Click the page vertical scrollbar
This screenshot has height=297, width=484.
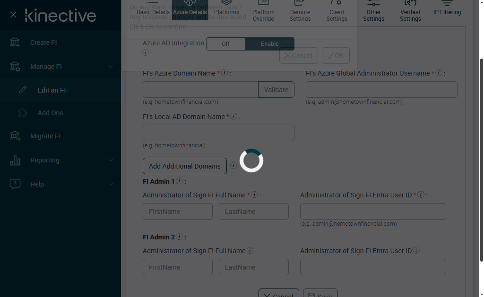[x=481, y=160]
